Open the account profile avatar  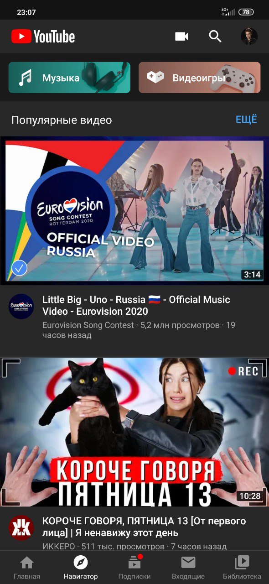(249, 36)
